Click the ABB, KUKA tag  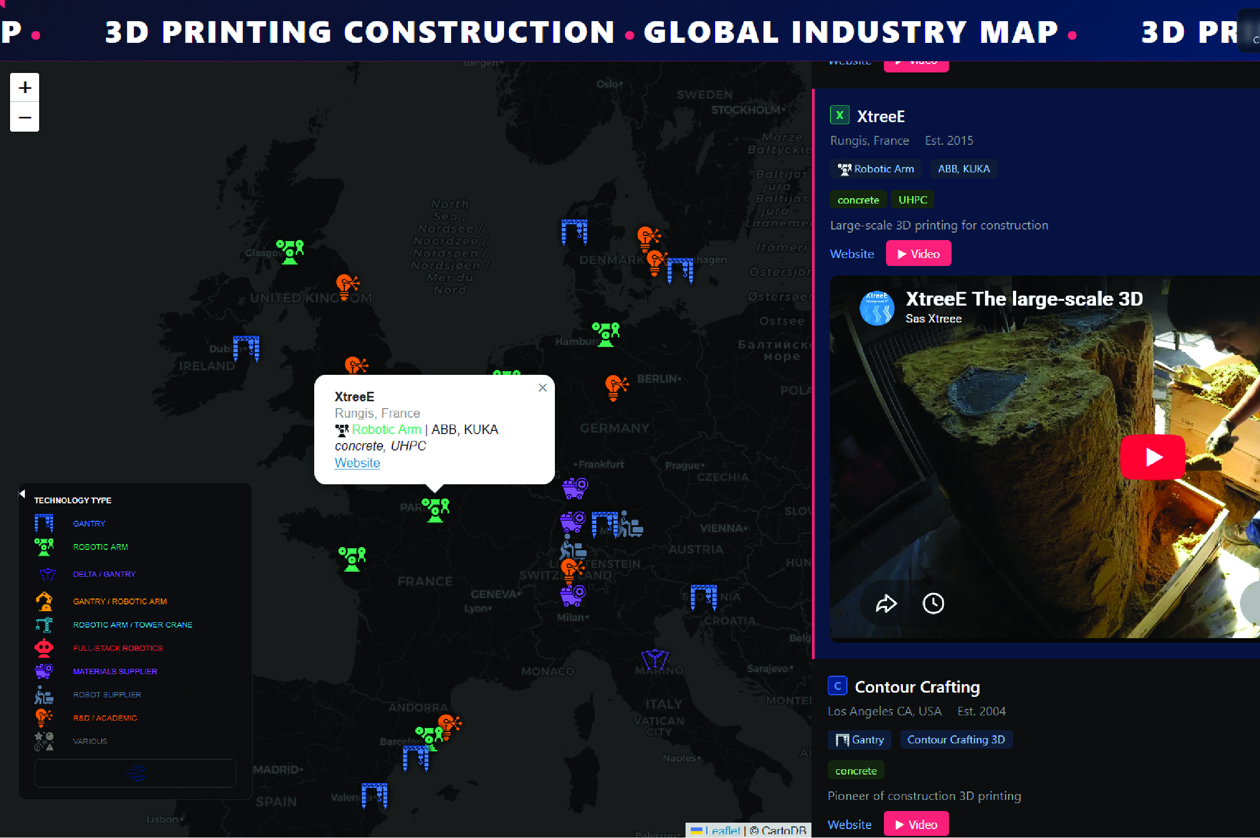(963, 169)
